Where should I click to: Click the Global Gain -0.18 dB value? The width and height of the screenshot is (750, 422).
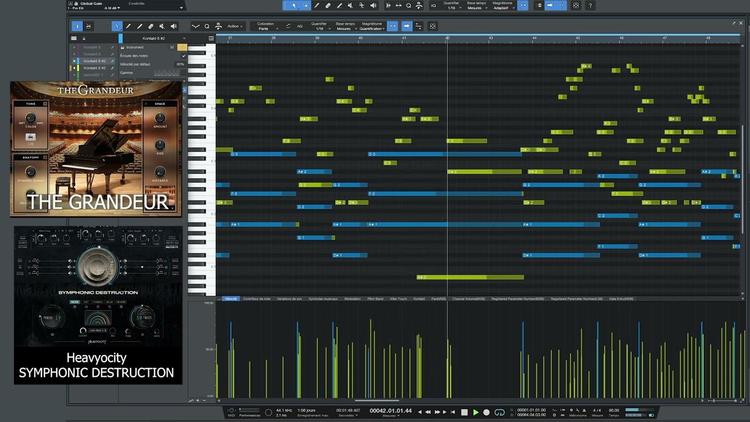click(110, 8)
